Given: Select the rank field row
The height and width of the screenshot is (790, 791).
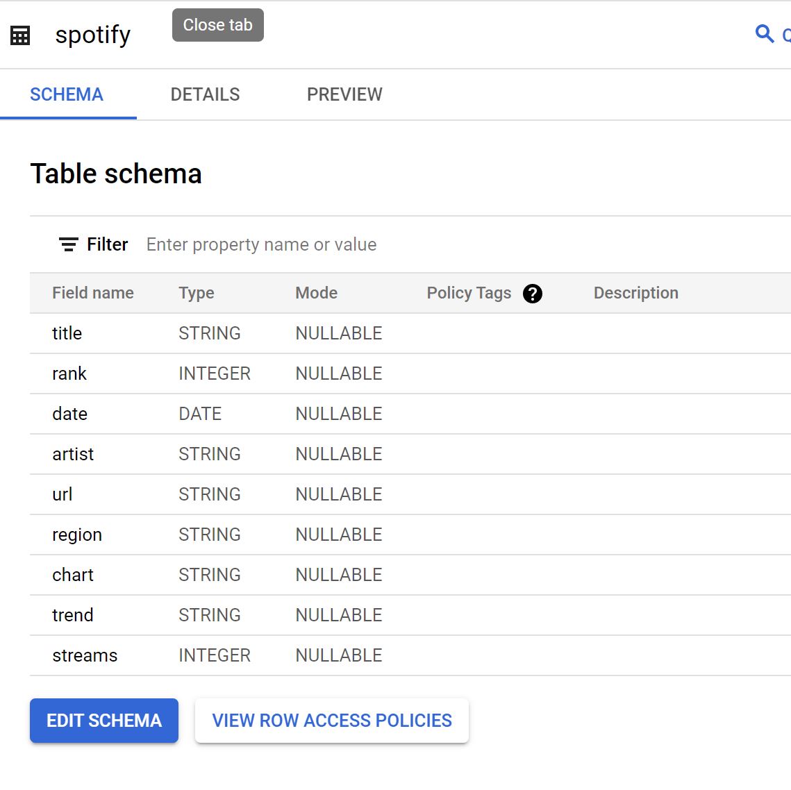Looking at the screenshot, I should pyautogui.click(x=410, y=373).
